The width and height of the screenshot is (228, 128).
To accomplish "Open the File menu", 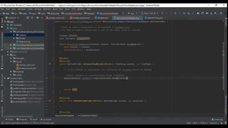I will coord(2,9).
